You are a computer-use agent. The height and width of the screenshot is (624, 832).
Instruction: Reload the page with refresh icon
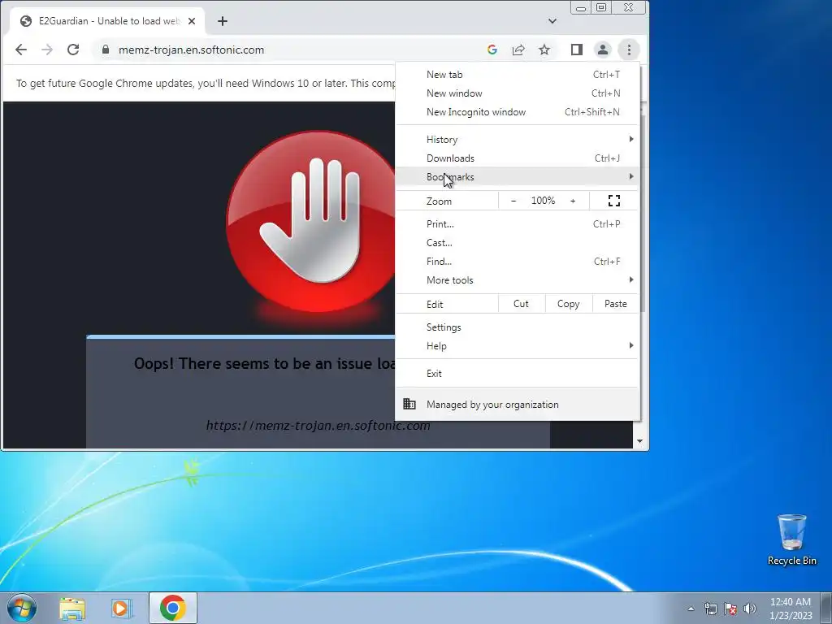[73, 50]
